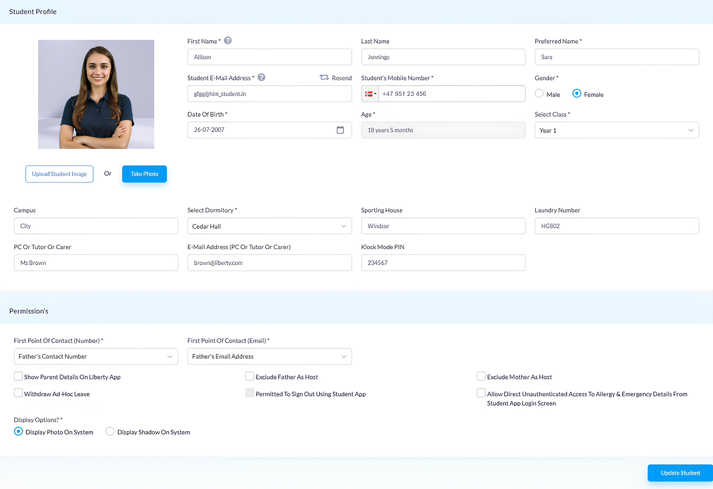The width and height of the screenshot is (713, 489).
Task: Check Exclude Mother As Host
Action: (x=481, y=376)
